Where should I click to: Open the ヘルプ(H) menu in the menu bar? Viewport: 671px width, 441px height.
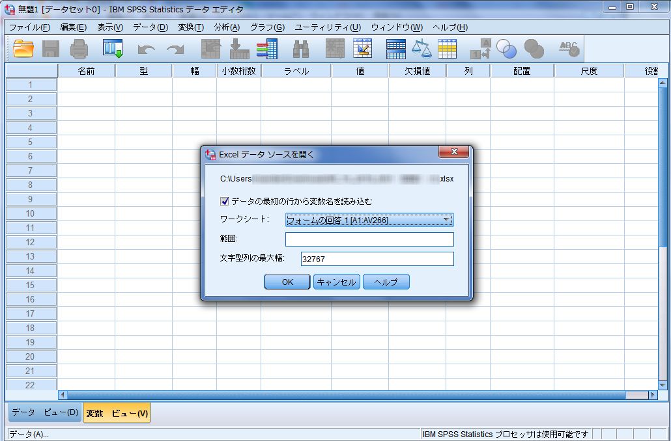click(450, 27)
